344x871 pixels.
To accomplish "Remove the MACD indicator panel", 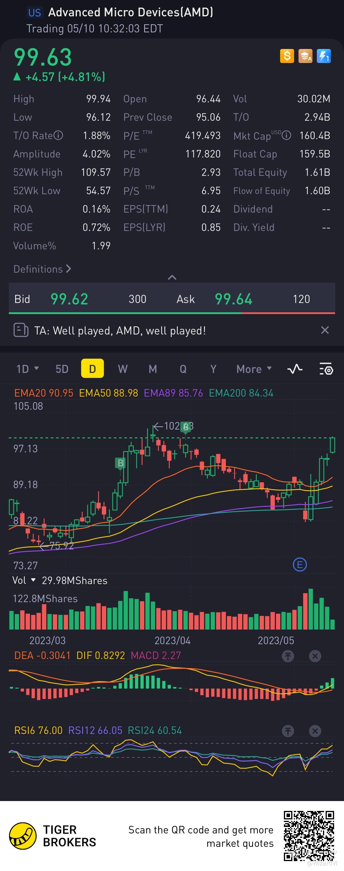I will coord(315,656).
